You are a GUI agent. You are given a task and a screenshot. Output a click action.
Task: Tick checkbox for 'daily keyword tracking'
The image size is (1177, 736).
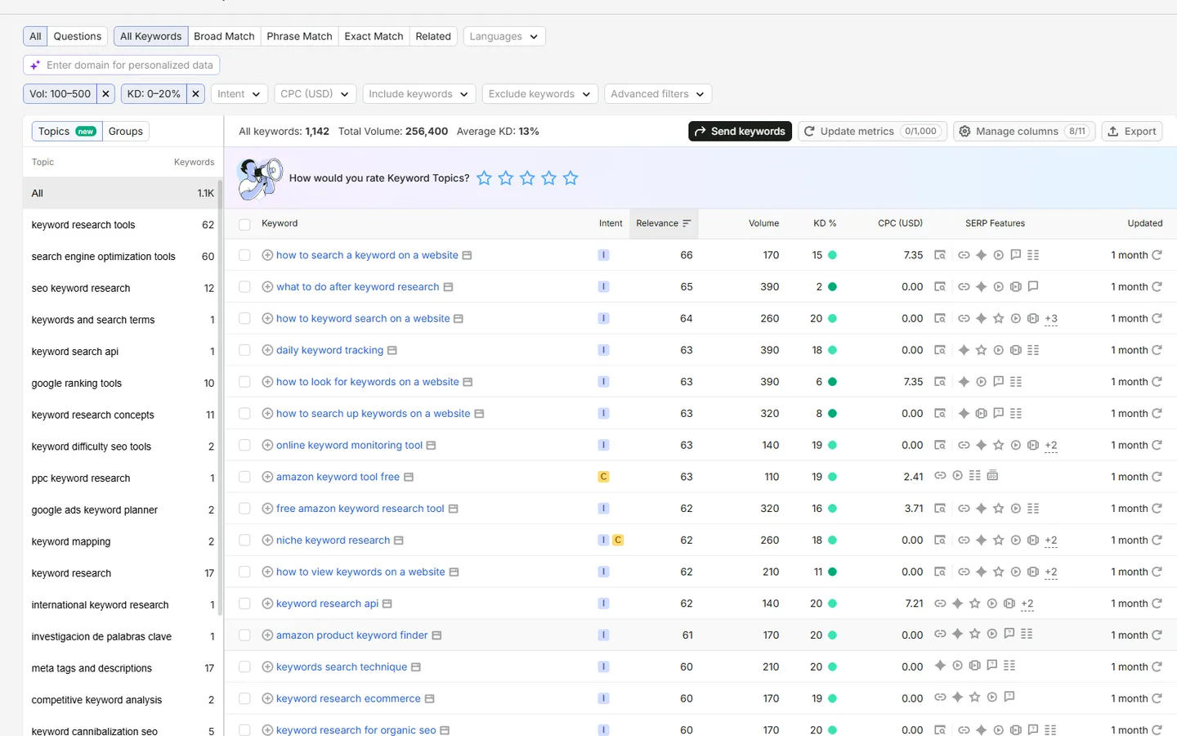click(x=244, y=350)
